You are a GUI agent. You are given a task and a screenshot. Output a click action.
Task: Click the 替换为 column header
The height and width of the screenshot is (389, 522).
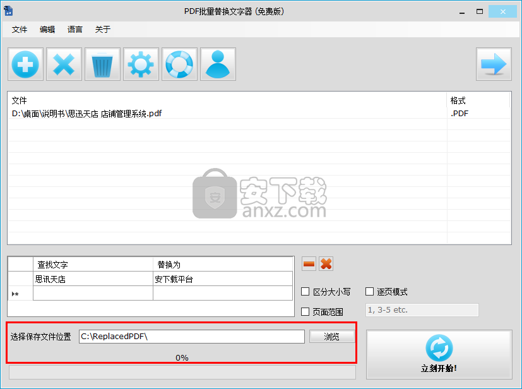click(223, 265)
